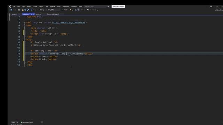Image resolution: width=223 pixels, height=125 pixels.
Task: Click the No Issues Found status icon
Action: click(22, 122)
